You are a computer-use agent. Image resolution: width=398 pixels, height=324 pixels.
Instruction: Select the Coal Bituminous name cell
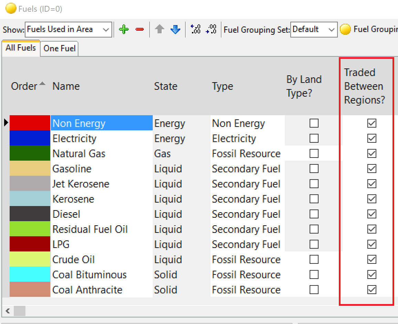[102, 274]
